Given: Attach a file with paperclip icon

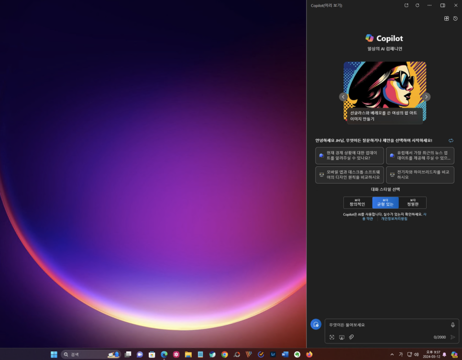Looking at the screenshot, I should point(352,338).
